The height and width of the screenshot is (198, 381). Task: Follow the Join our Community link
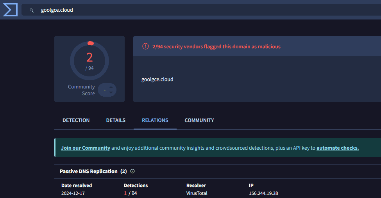86,148
